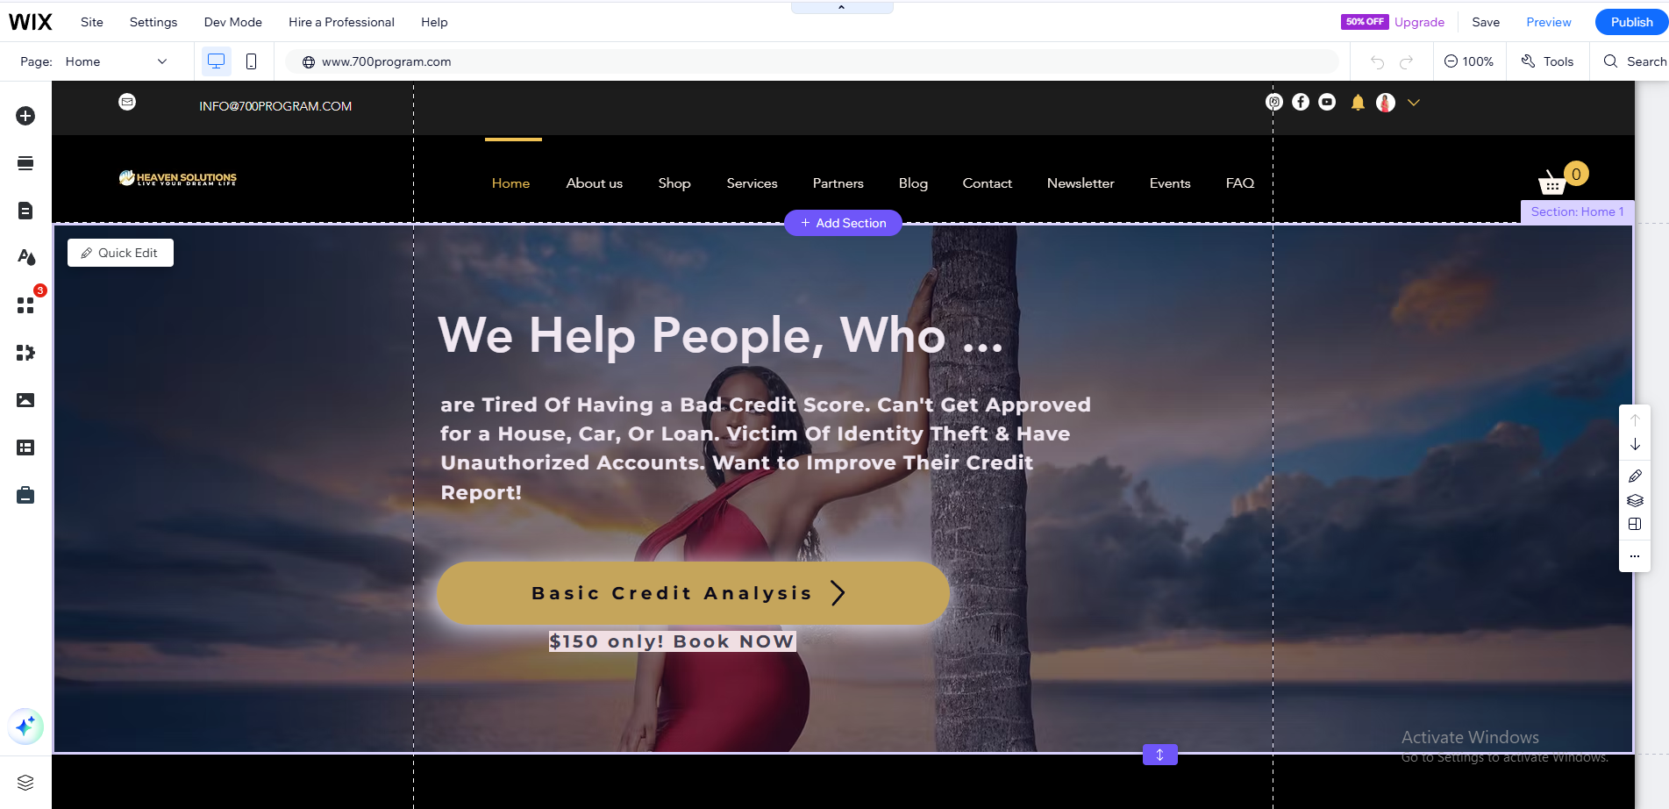Open the Add Elements plus icon
Image resolution: width=1669 pixels, height=809 pixels.
[x=25, y=116]
